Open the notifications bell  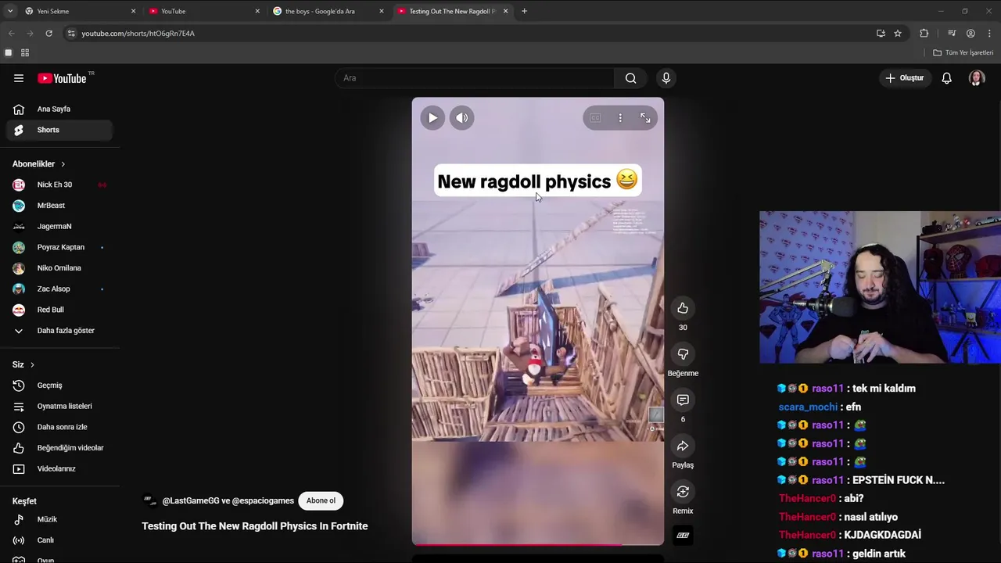[946, 78]
